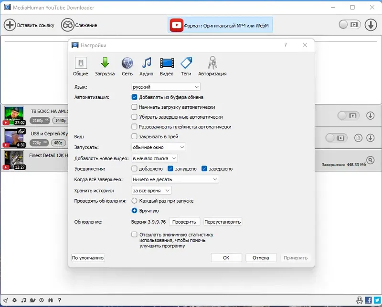The image size is (382, 307).
Task: Enable Убирать завершенные автоматически
Action: point(134,117)
